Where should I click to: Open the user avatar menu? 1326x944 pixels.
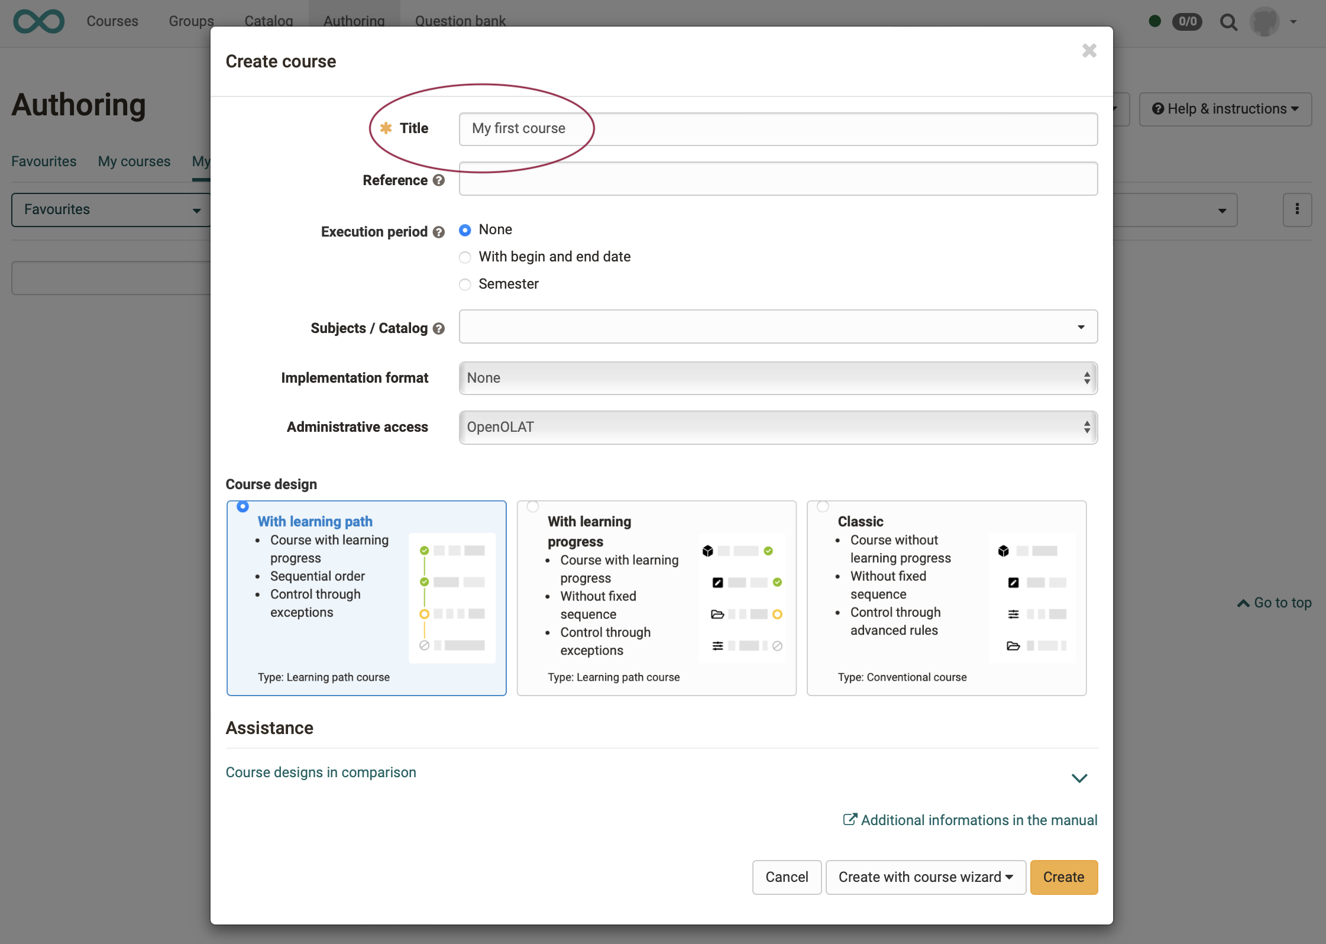point(1265,22)
